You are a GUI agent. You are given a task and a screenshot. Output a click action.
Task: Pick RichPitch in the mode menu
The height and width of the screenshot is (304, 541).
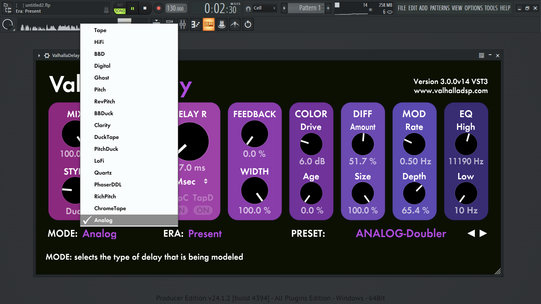coord(129,196)
